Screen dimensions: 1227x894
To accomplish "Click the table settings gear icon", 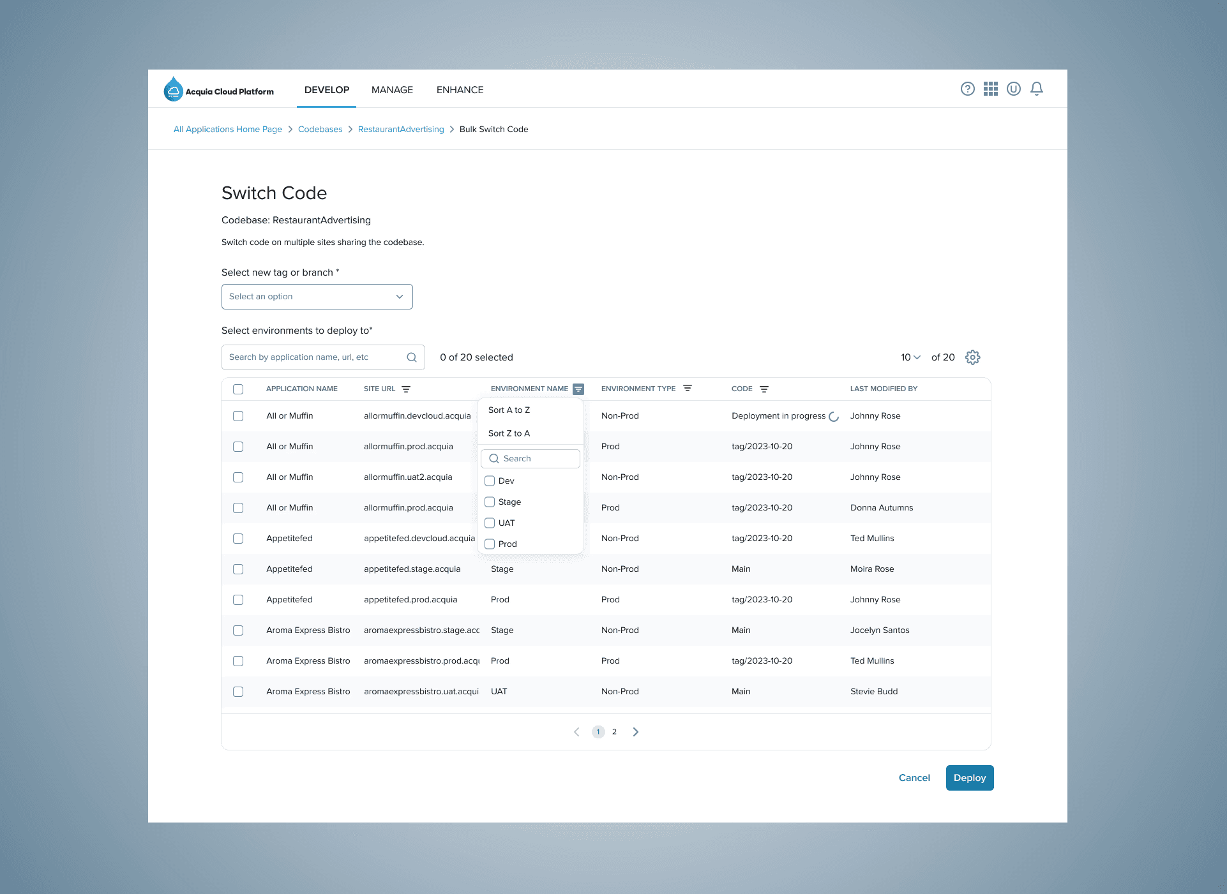I will (x=973, y=358).
